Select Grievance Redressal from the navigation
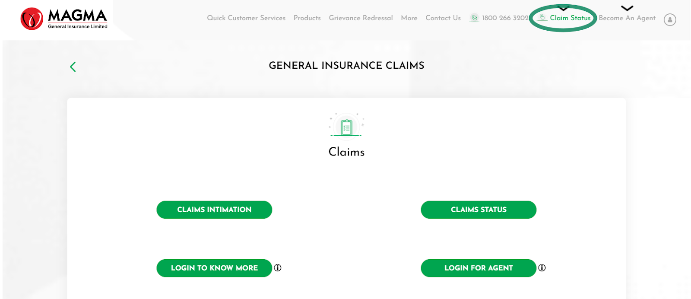 pyautogui.click(x=361, y=18)
